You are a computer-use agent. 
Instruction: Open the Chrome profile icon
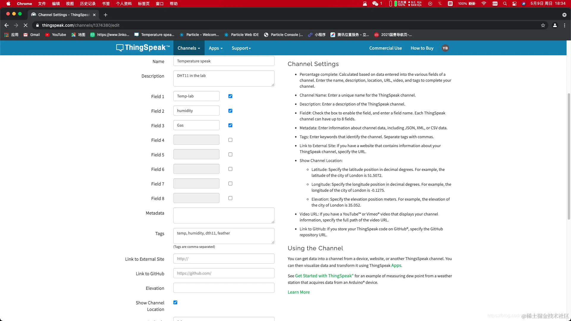pyautogui.click(x=555, y=25)
